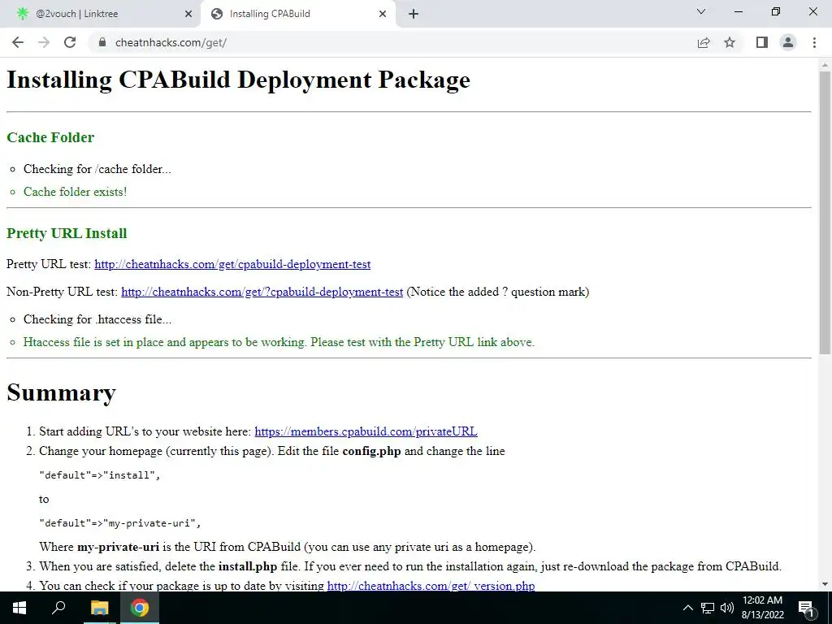This screenshot has width=832, height=624.
Task: Reload the current page
Action: point(70,42)
